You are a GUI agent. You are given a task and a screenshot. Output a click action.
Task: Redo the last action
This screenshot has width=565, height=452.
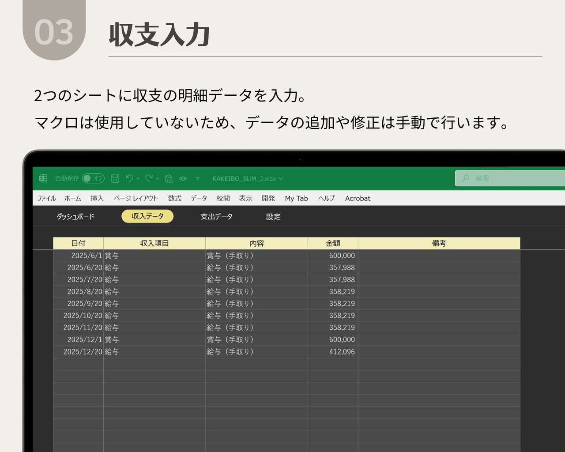(x=149, y=178)
